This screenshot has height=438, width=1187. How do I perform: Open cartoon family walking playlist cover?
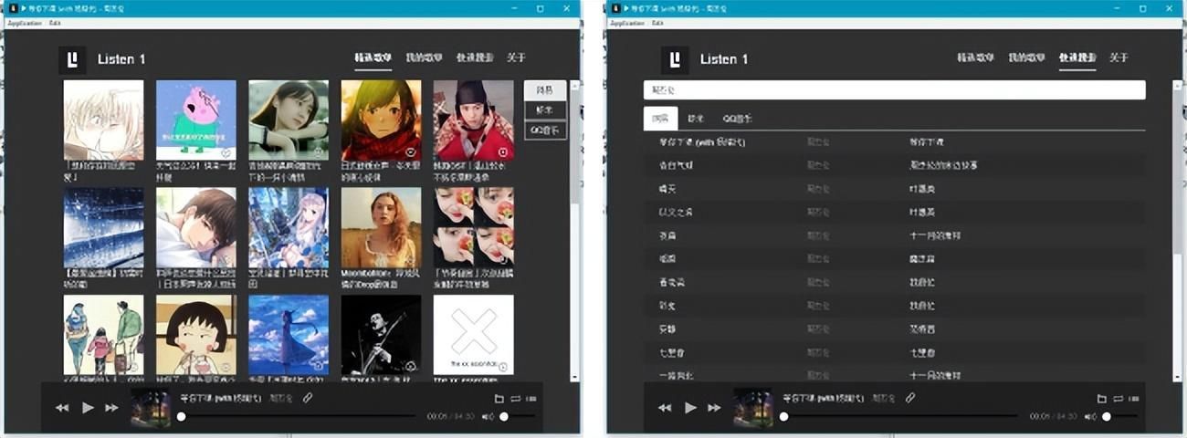point(103,335)
